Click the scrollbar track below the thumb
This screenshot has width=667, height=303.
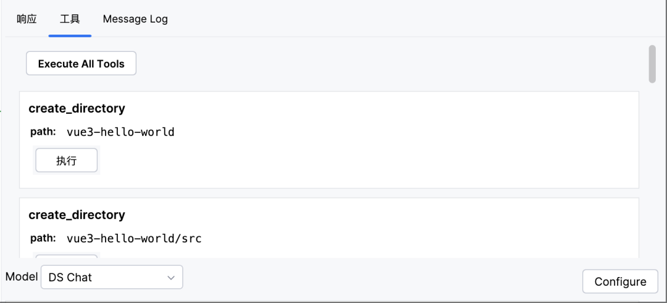point(652,171)
